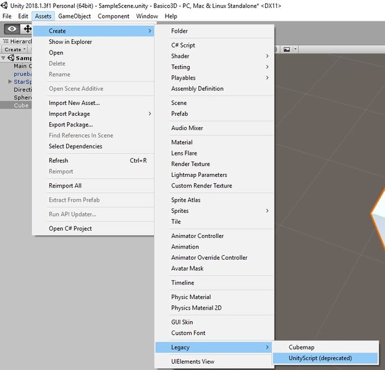The image size is (385, 370).
Task: Choose Show in Explorer
Action: 93,42
